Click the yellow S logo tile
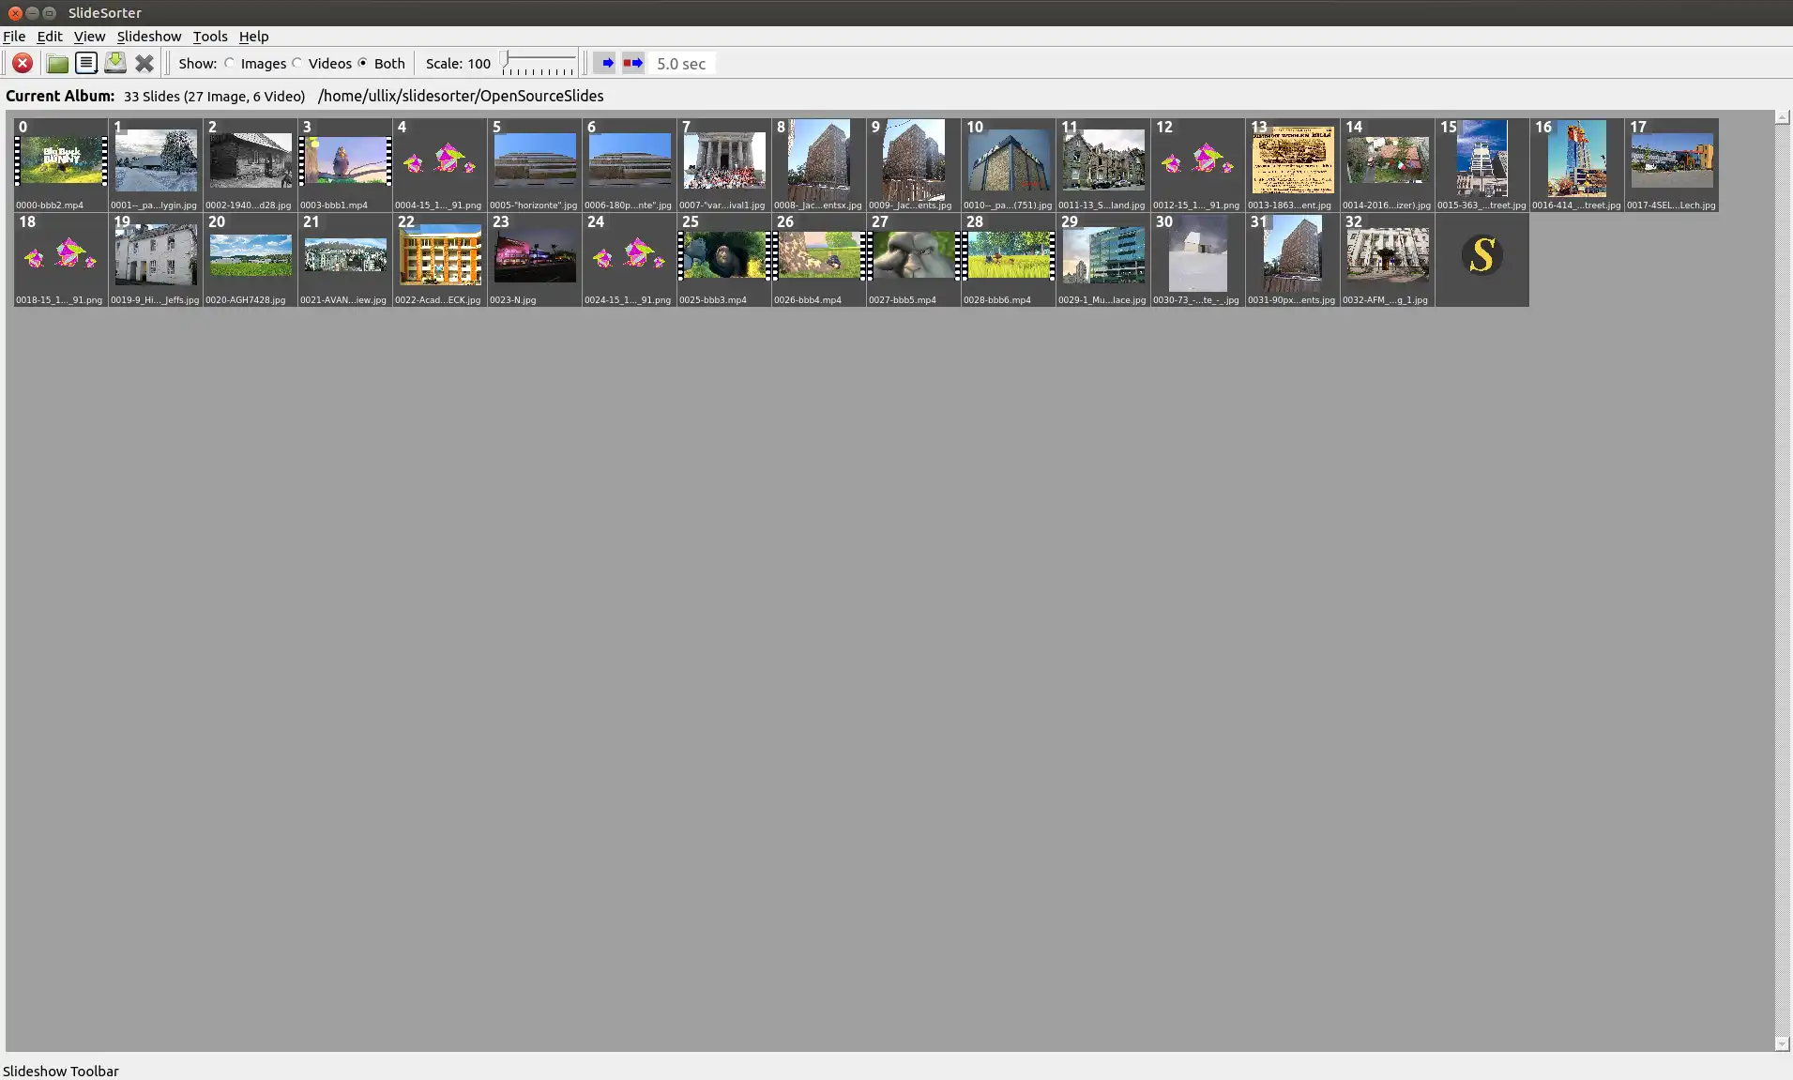 pyautogui.click(x=1482, y=259)
